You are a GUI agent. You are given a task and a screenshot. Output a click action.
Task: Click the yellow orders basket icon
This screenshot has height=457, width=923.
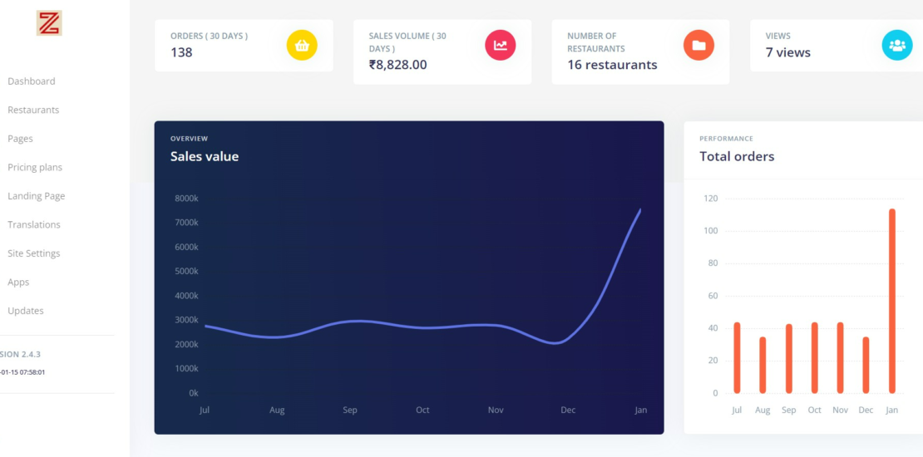[302, 45]
